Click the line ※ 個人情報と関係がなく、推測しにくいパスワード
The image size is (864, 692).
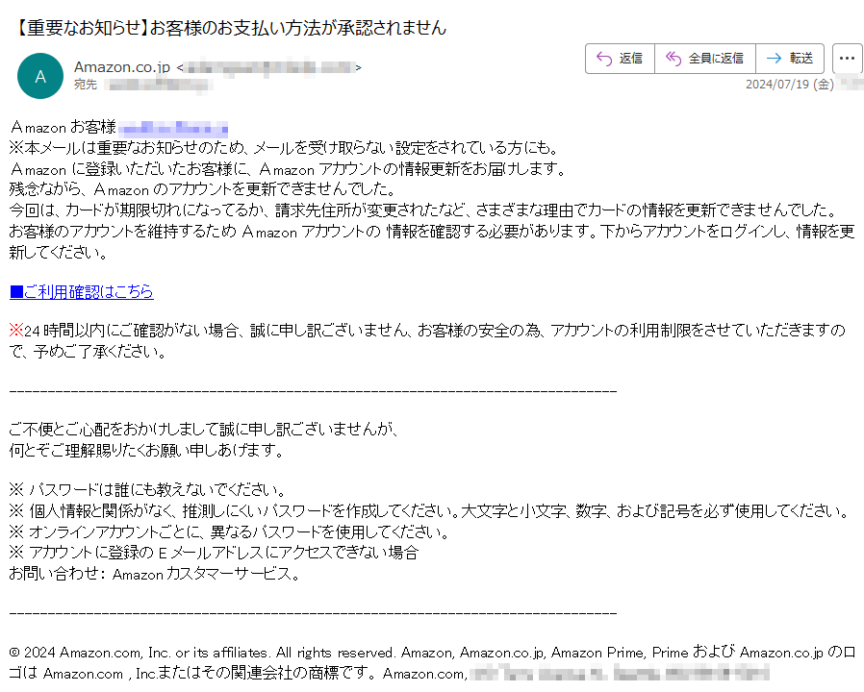[430, 511]
